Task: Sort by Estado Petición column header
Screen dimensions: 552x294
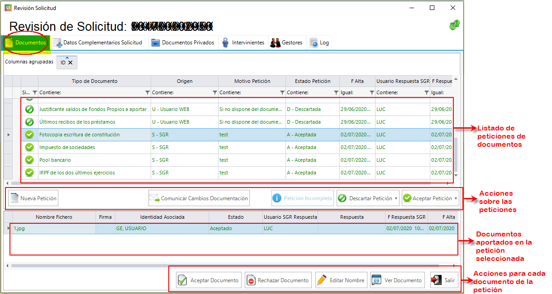Action: coord(313,81)
